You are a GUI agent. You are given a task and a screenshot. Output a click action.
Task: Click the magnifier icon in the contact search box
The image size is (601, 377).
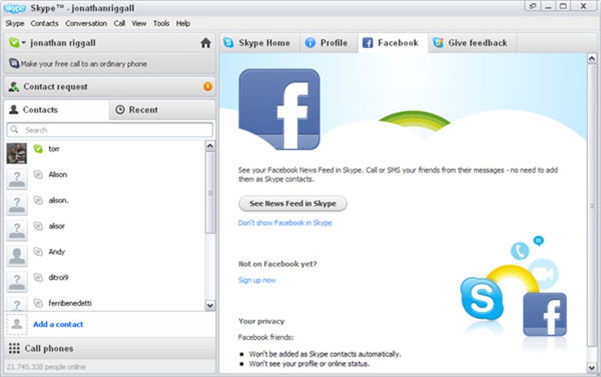coord(15,130)
